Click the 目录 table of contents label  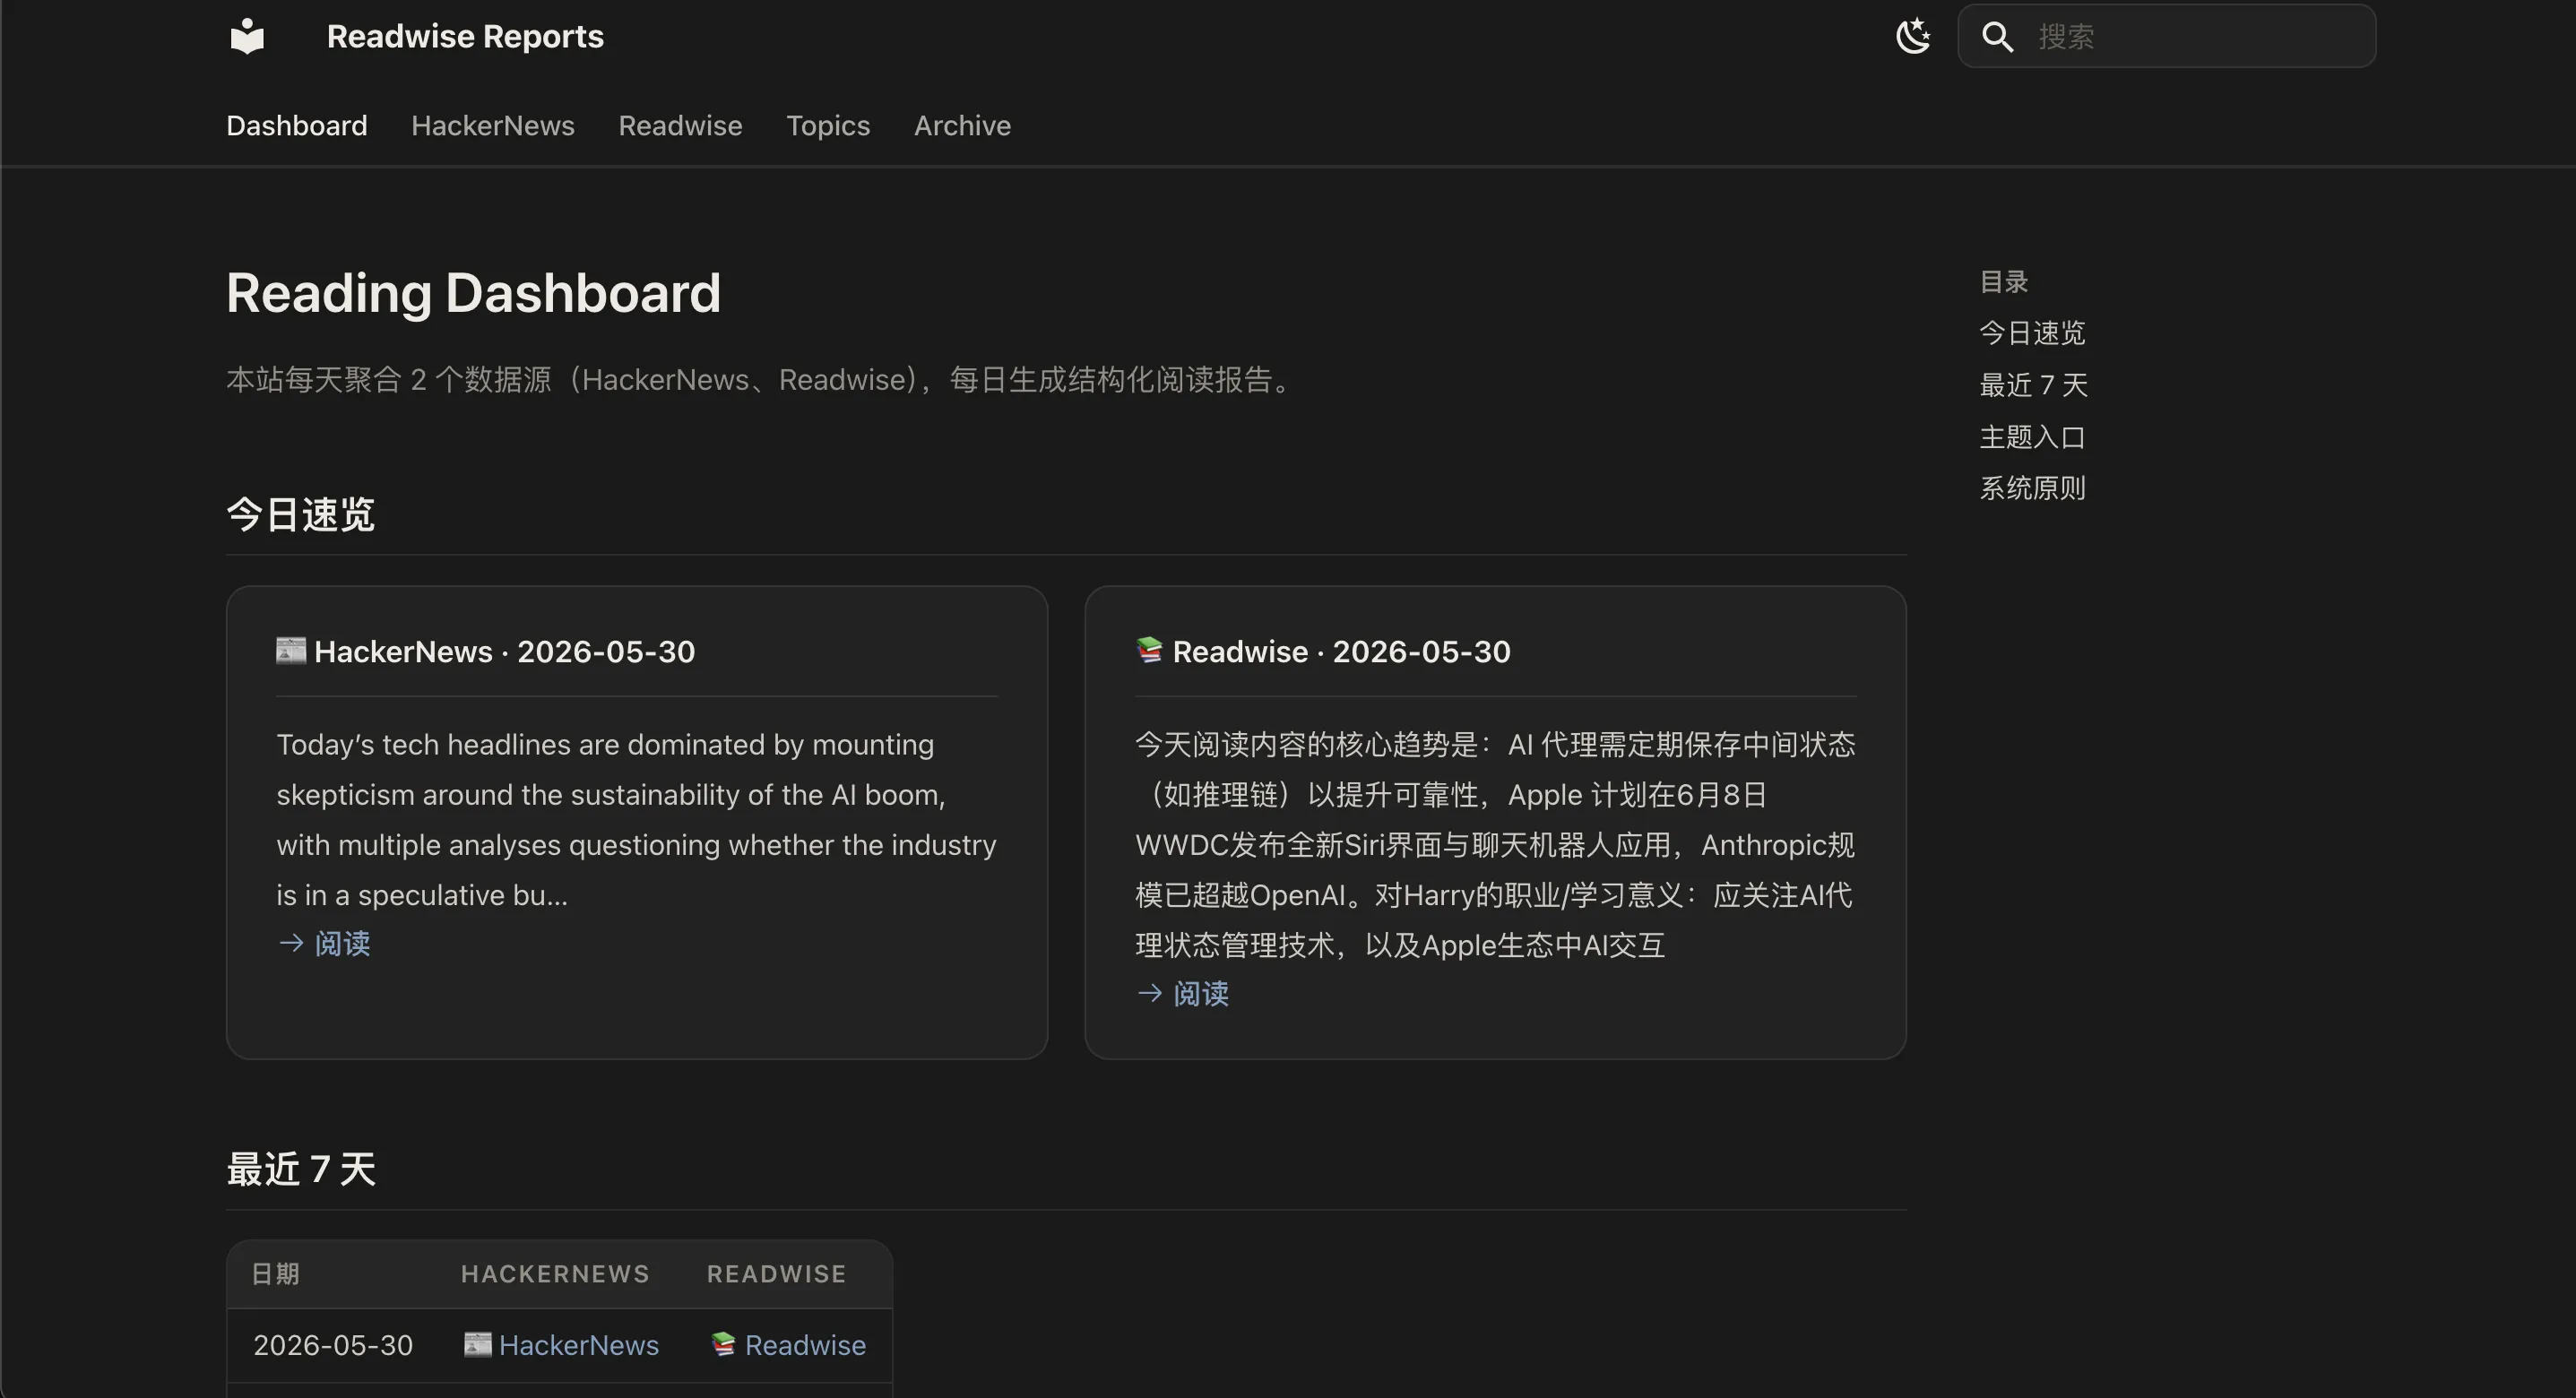tap(2004, 282)
